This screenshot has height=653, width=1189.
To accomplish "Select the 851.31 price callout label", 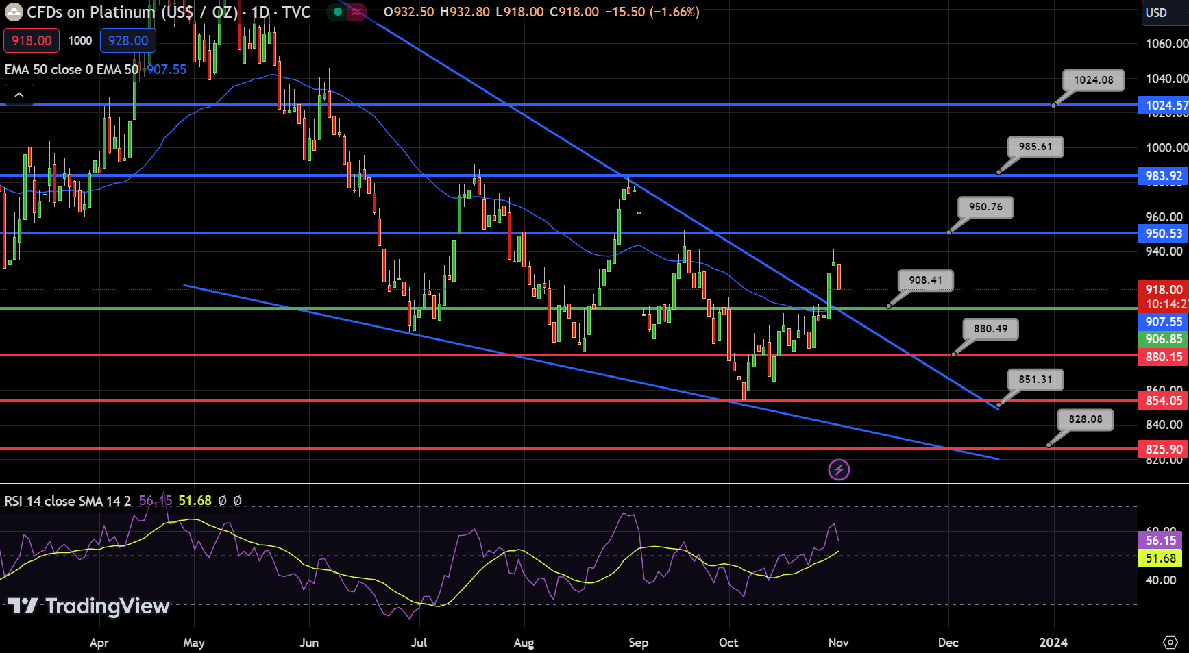I will click(x=1035, y=380).
